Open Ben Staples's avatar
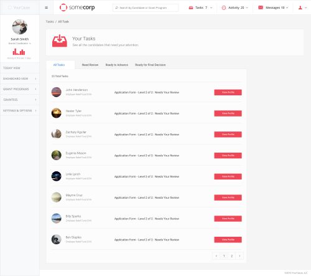Screen dimensions: 311x276 click(x=57, y=239)
